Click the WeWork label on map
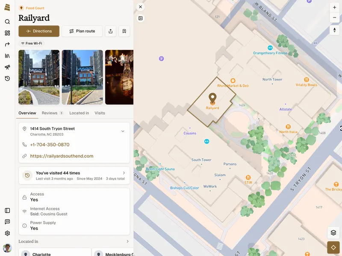The image size is (342, 256). coord(210,186)
